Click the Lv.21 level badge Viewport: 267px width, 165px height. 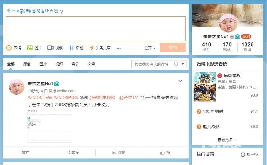click(246, 37)
